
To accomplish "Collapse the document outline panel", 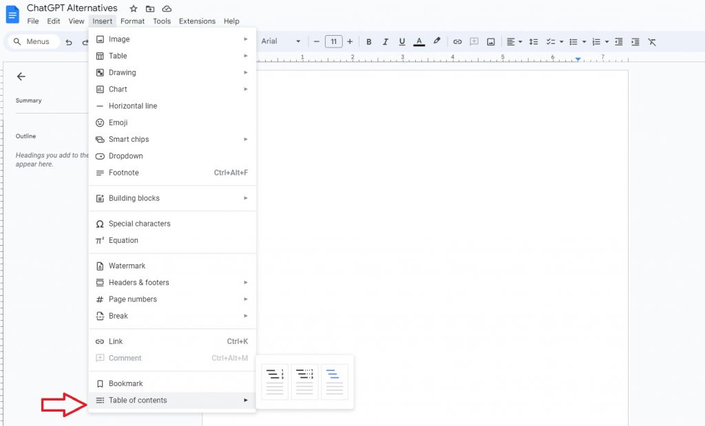I will [x=21, y=77].
